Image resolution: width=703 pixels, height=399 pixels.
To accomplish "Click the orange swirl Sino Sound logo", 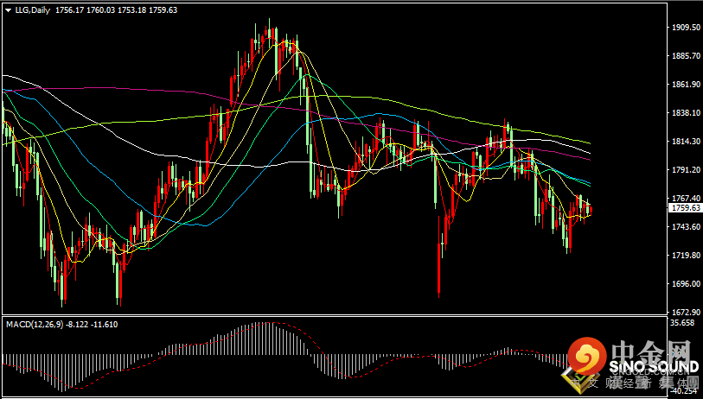I will click(x=587, y=357).
